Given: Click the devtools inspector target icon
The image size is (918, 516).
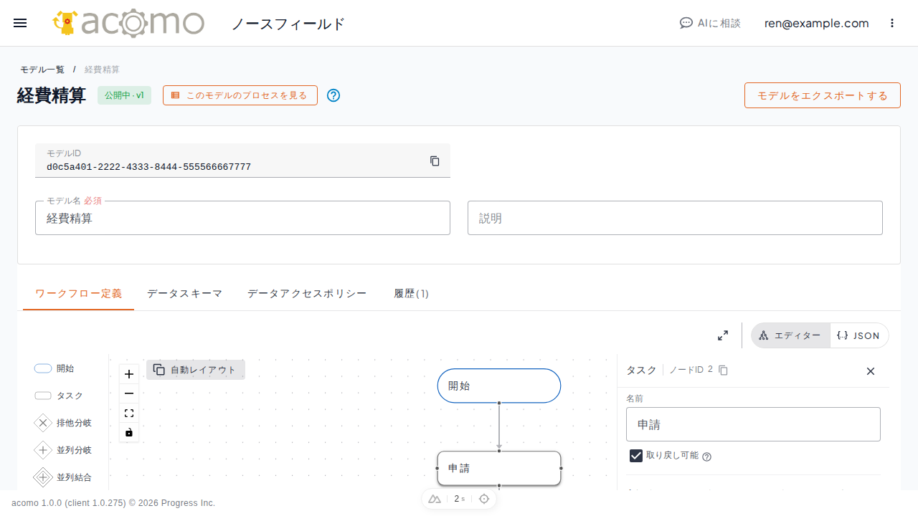Looking at the screenshot, I should 484,499.
